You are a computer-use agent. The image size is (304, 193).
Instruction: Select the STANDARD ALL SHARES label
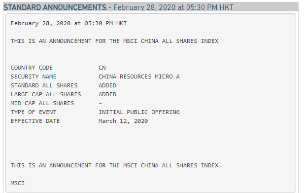point(44,85)
